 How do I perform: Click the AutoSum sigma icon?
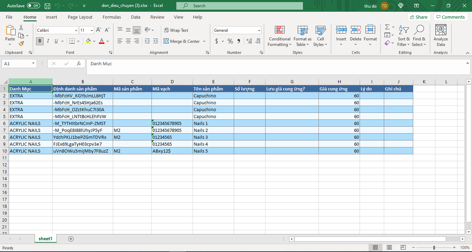[x=387, y=27]
